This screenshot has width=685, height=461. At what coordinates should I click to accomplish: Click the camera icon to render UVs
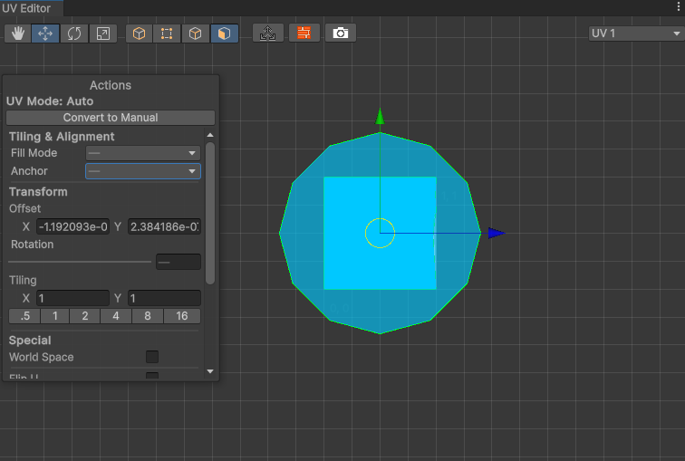pos(341,34)
